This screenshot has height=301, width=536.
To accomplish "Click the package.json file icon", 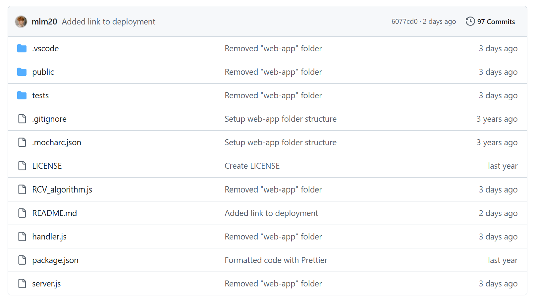I will pyautogui.click(x=22, y=260).
